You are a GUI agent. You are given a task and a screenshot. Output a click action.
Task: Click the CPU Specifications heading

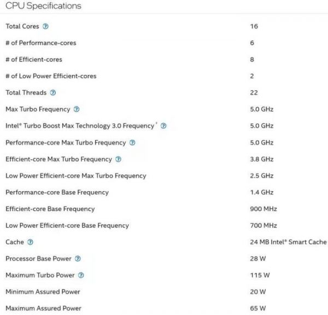click(43, 6)
